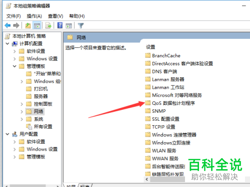Collapse the 用户配置 node
250x187 pixels.
pos(7,134)
